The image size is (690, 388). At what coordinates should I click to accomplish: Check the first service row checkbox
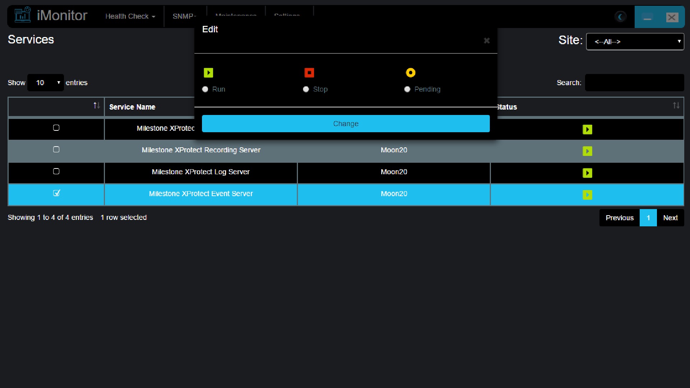click(56, 128)
